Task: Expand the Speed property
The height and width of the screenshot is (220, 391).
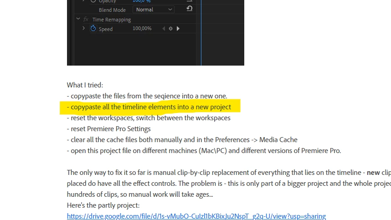Action: click(83, 28)
